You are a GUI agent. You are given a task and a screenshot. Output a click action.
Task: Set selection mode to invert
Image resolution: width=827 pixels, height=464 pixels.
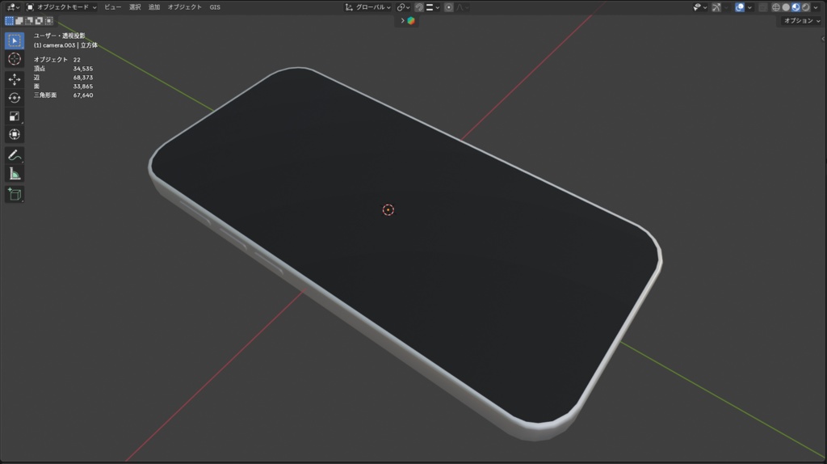[39, 20]
